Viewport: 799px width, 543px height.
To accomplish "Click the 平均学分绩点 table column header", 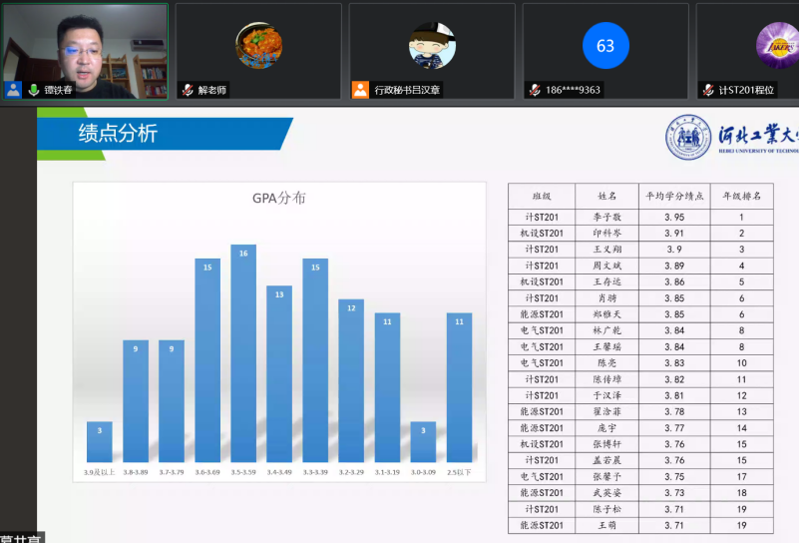I will pyautogui.click(x=674, y=197).
